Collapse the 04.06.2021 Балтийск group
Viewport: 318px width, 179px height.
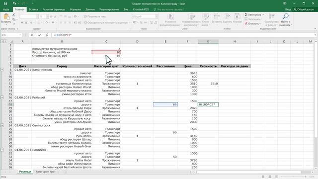(x=2, y=150)
